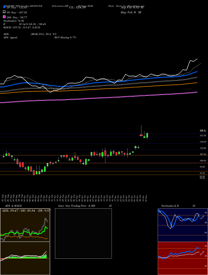
Task: Click the 'Intra Day Trading Price & MR' title
Action: (x=77, y=206)
